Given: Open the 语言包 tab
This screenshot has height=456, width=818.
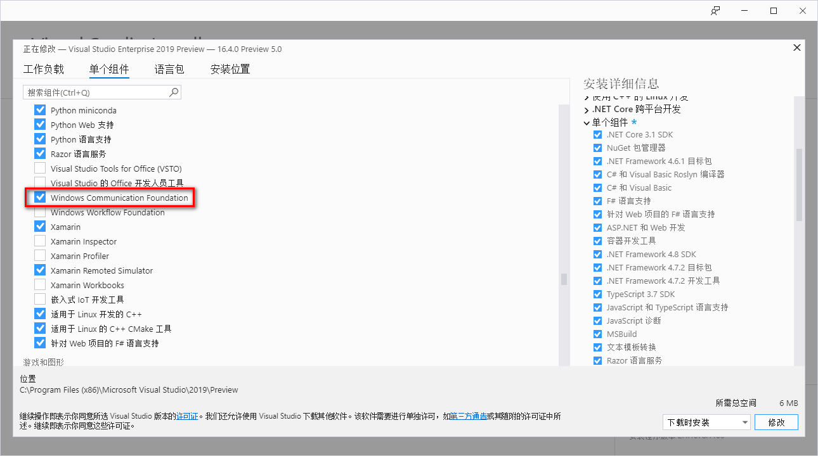Looking at the screenshot, I should (169, 69).
